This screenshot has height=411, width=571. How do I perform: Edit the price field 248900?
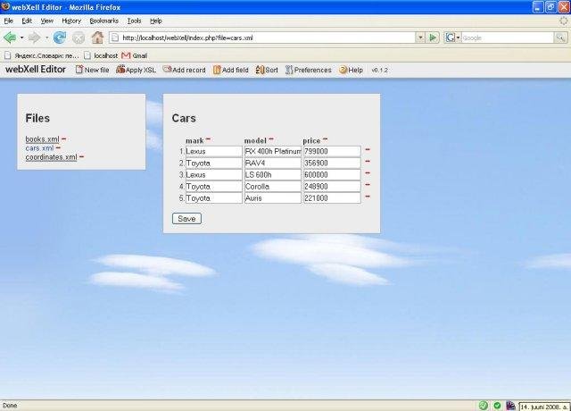click(332, 187)
